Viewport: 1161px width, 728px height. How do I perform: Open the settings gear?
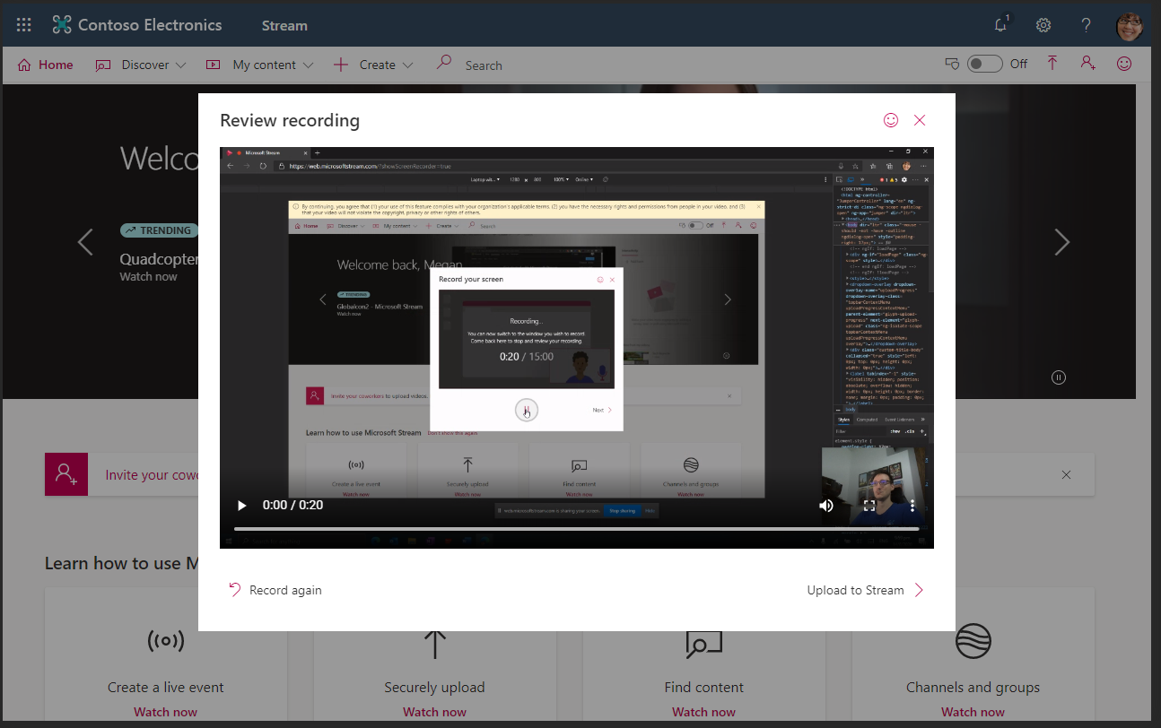[1043, 25]
